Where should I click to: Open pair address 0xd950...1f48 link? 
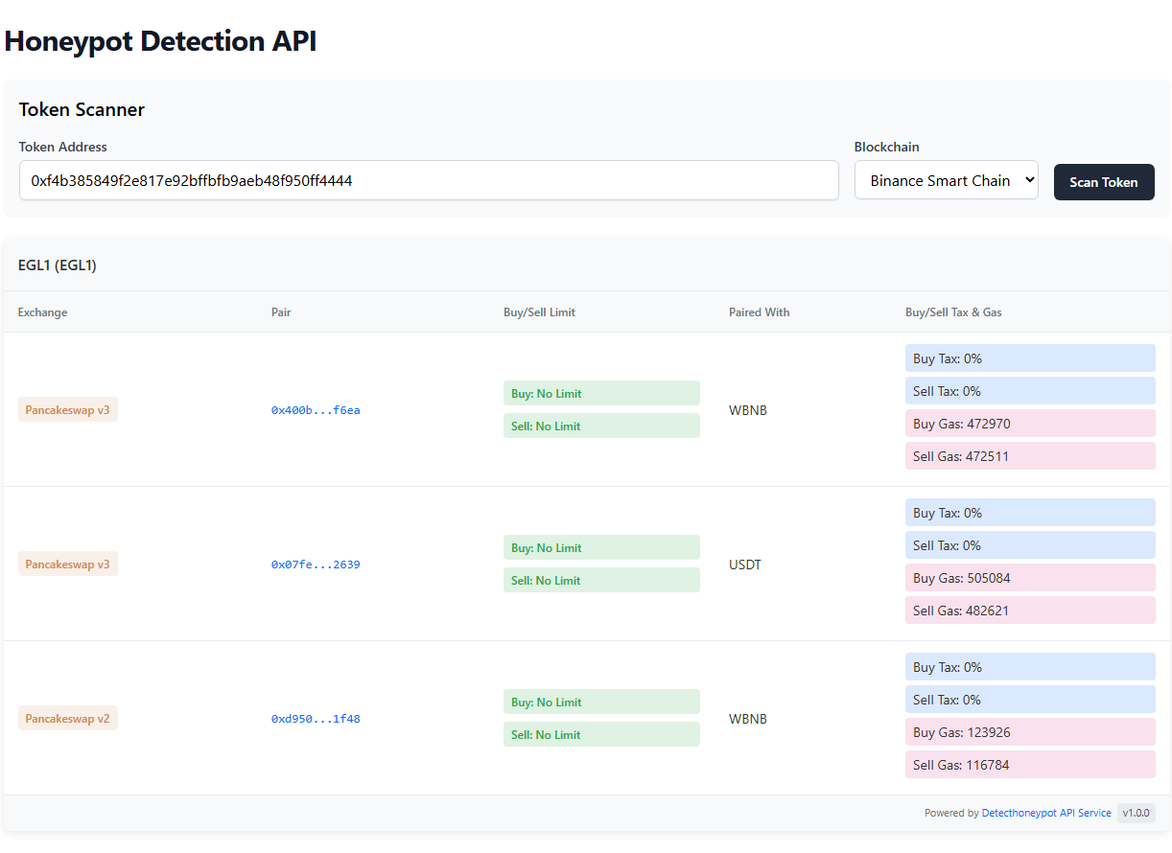316,719
